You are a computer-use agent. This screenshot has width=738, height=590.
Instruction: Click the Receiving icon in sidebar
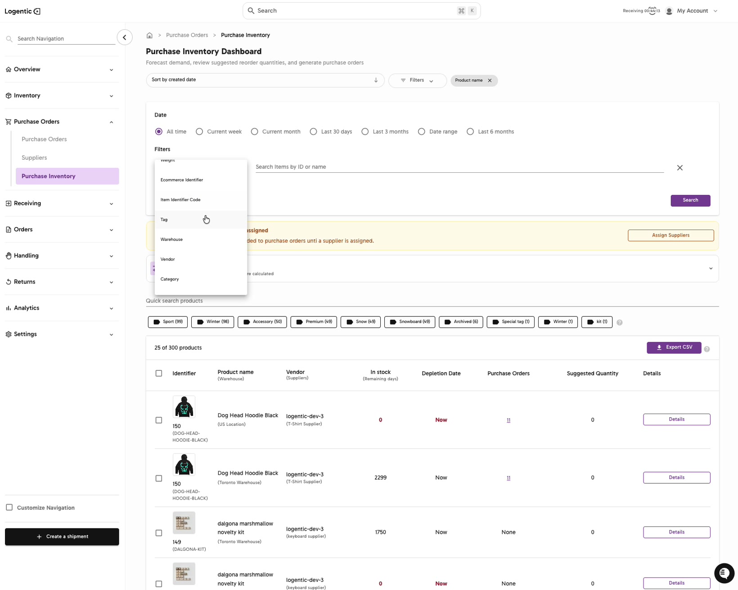pos(9,203)
